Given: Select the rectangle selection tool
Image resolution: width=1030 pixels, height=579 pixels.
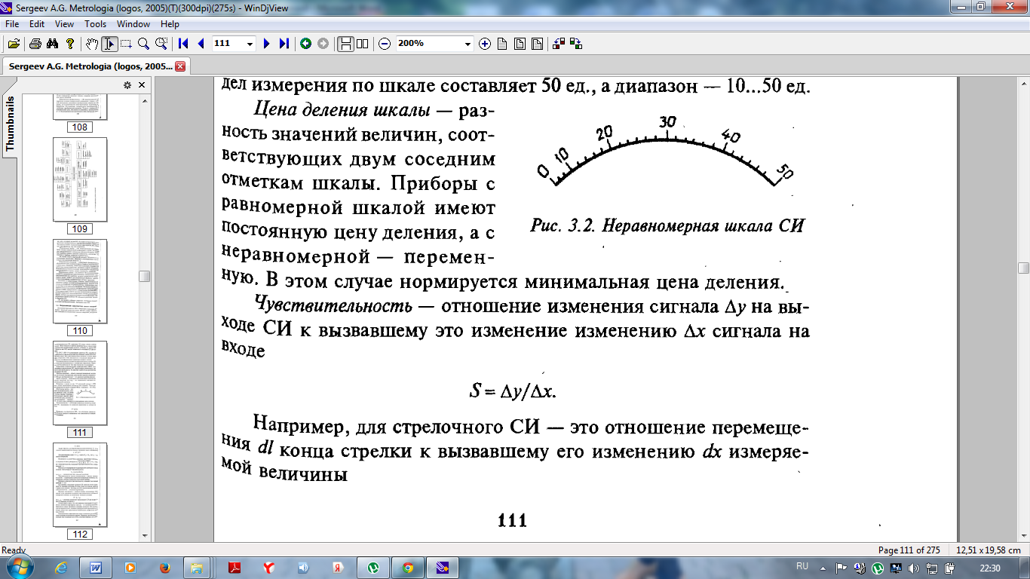Looking at the screenshot, I should 126,44.
